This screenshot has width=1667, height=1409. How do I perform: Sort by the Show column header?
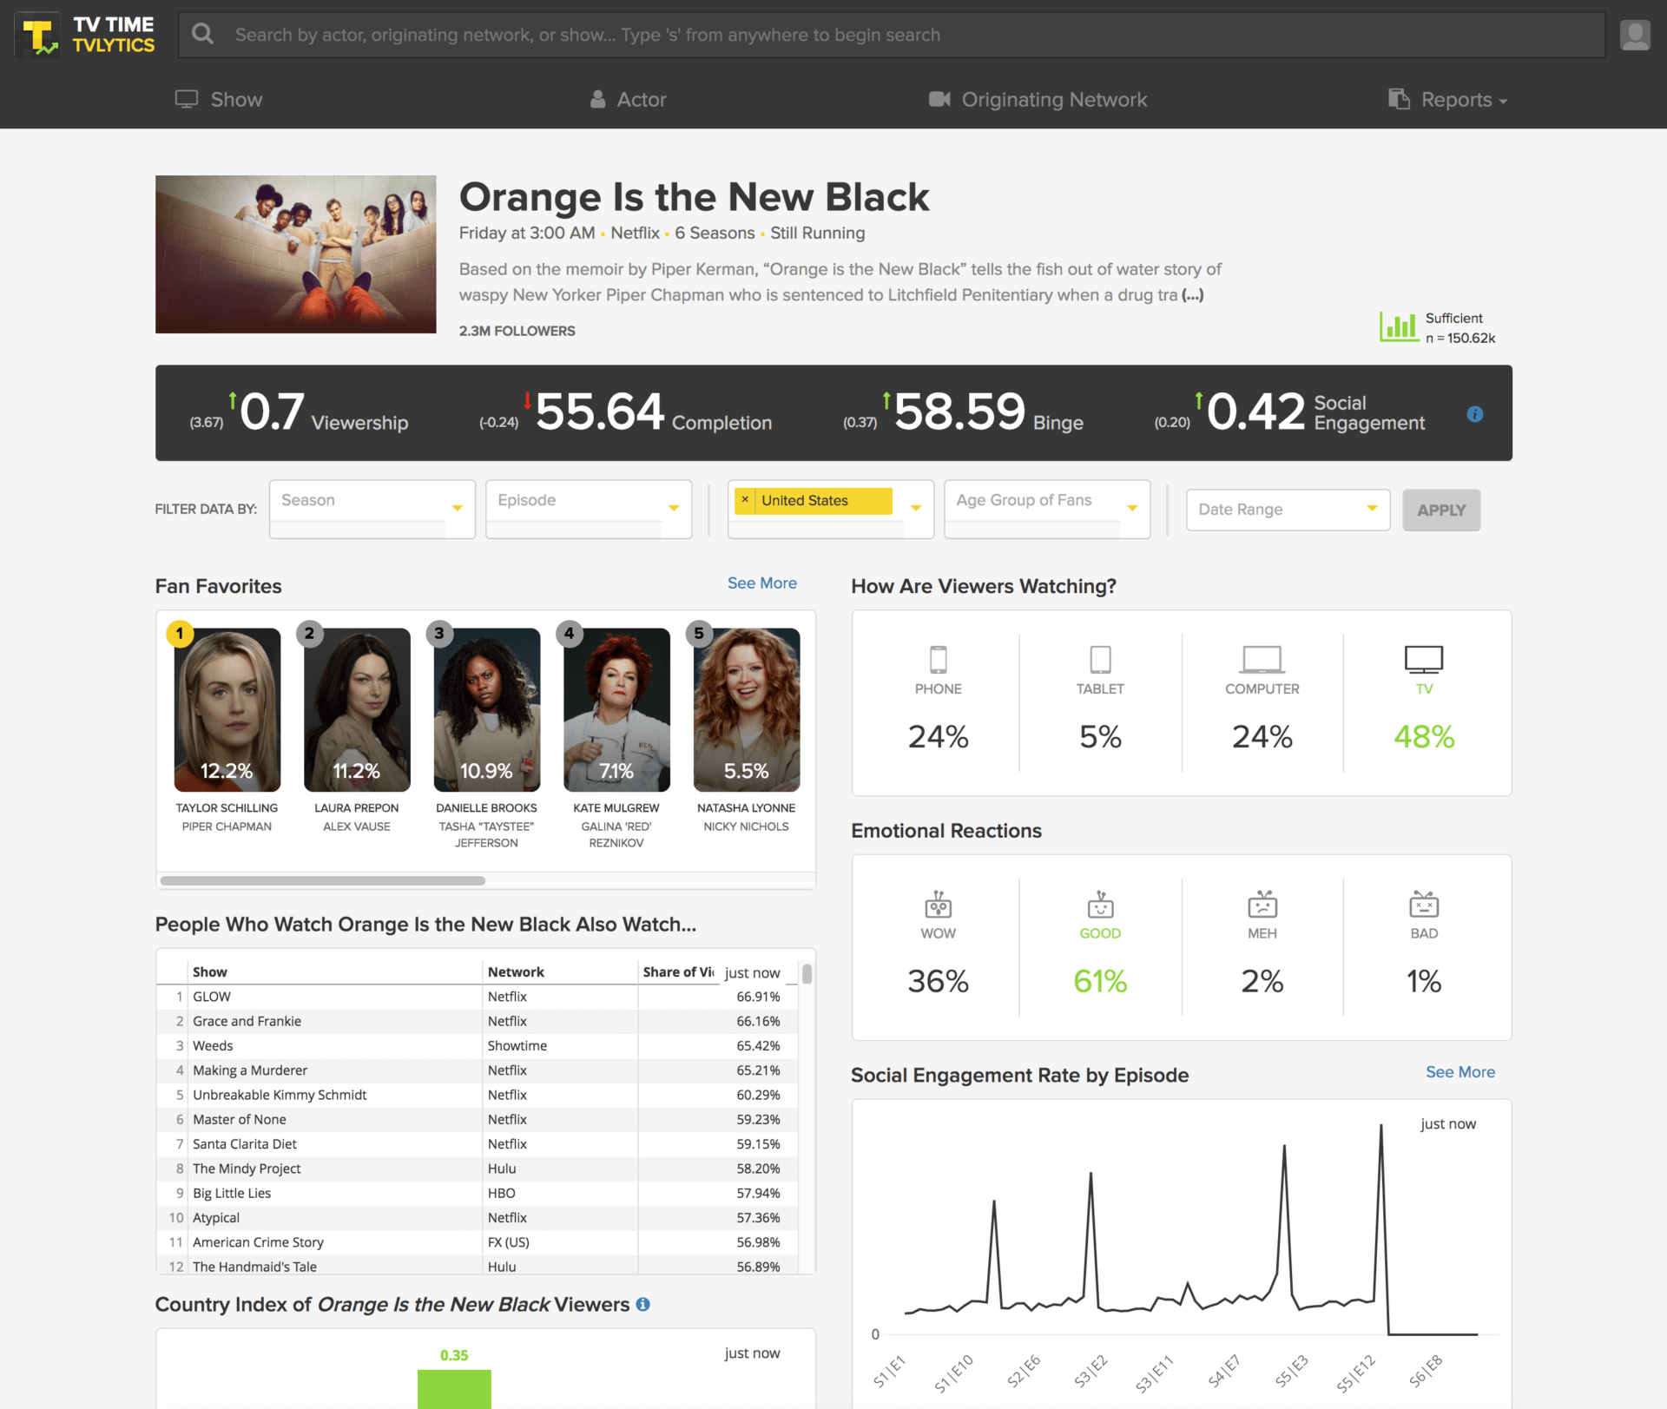pyautogui.click(x=334, y=971)
